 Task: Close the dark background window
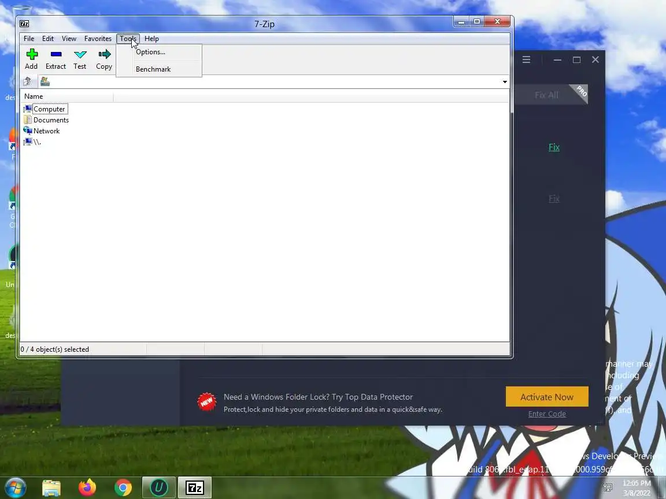pos(595,60)
